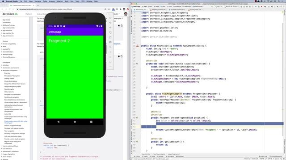286x160 pixels.
Task: Open a new browser tab
Action: coord(38,5)
